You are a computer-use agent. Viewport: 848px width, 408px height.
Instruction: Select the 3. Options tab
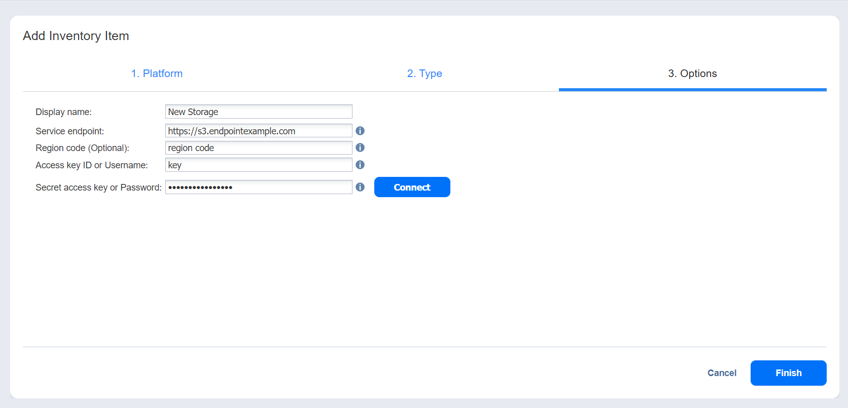pyautogui.click(x=692, y=73)
